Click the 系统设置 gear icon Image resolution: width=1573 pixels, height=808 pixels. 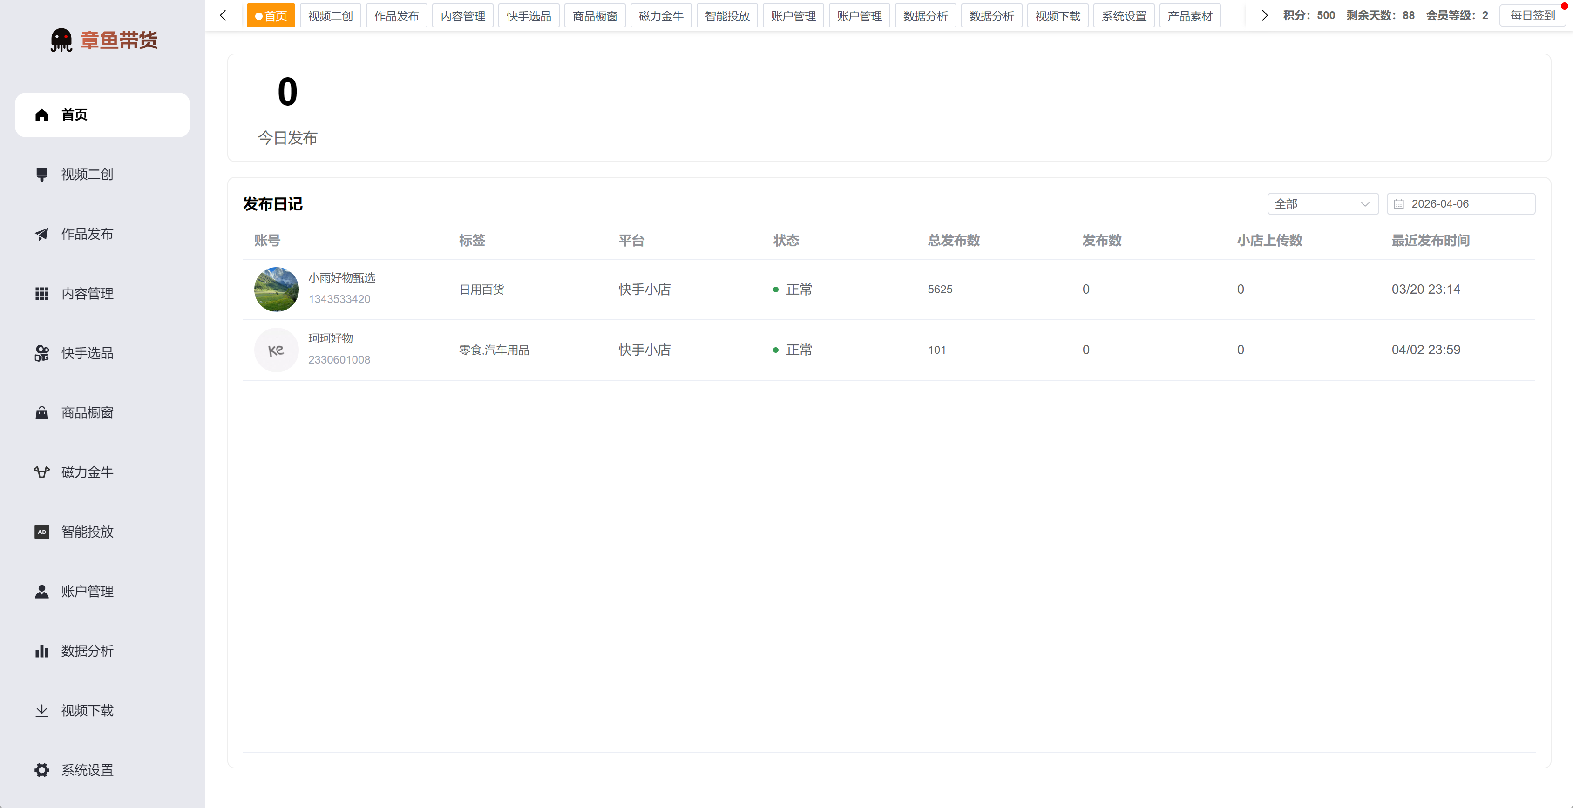(x=41, y=770)
